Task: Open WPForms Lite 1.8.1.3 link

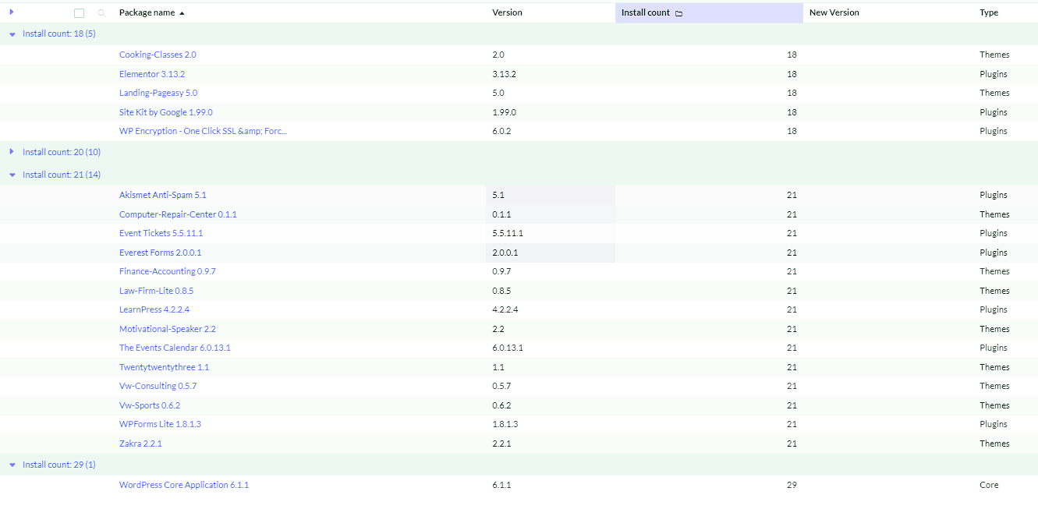Action: click(x=160, y=424)
